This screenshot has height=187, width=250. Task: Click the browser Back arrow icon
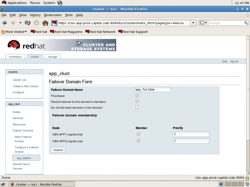pyautogui.click(x=5, y=23)
